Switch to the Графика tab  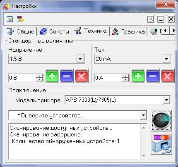click(128, 31)
